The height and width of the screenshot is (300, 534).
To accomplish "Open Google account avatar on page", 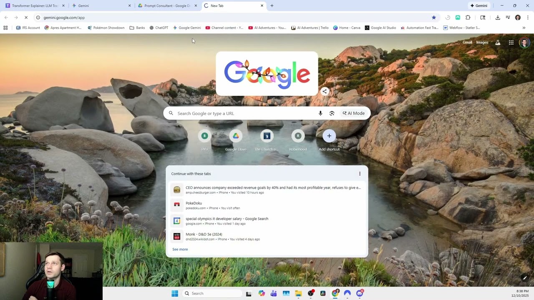I will click(x=524, y=42).
